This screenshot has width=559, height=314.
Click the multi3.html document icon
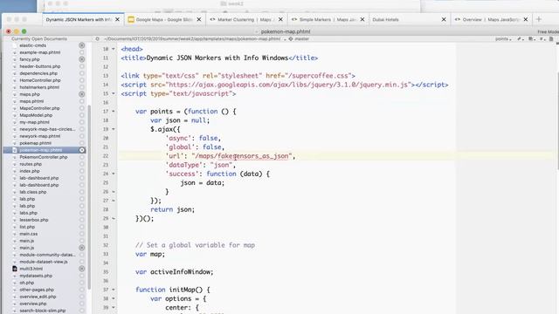(15, 269)
